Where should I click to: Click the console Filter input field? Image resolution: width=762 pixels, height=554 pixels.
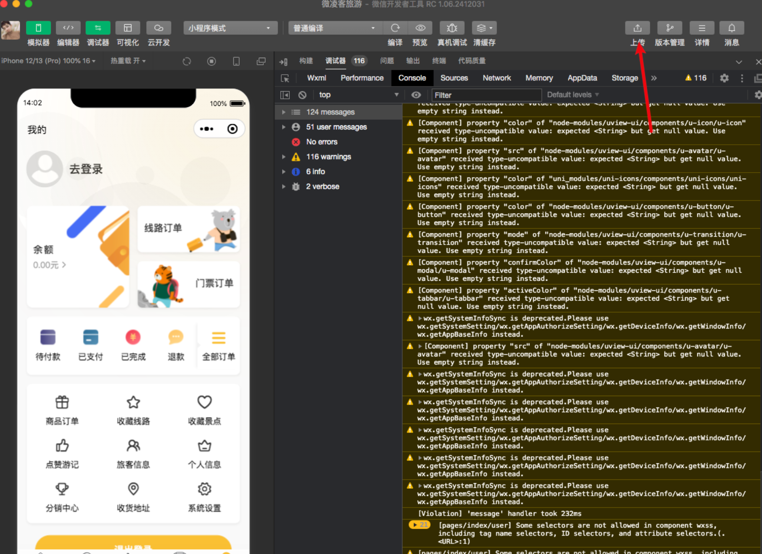[486, 95]
